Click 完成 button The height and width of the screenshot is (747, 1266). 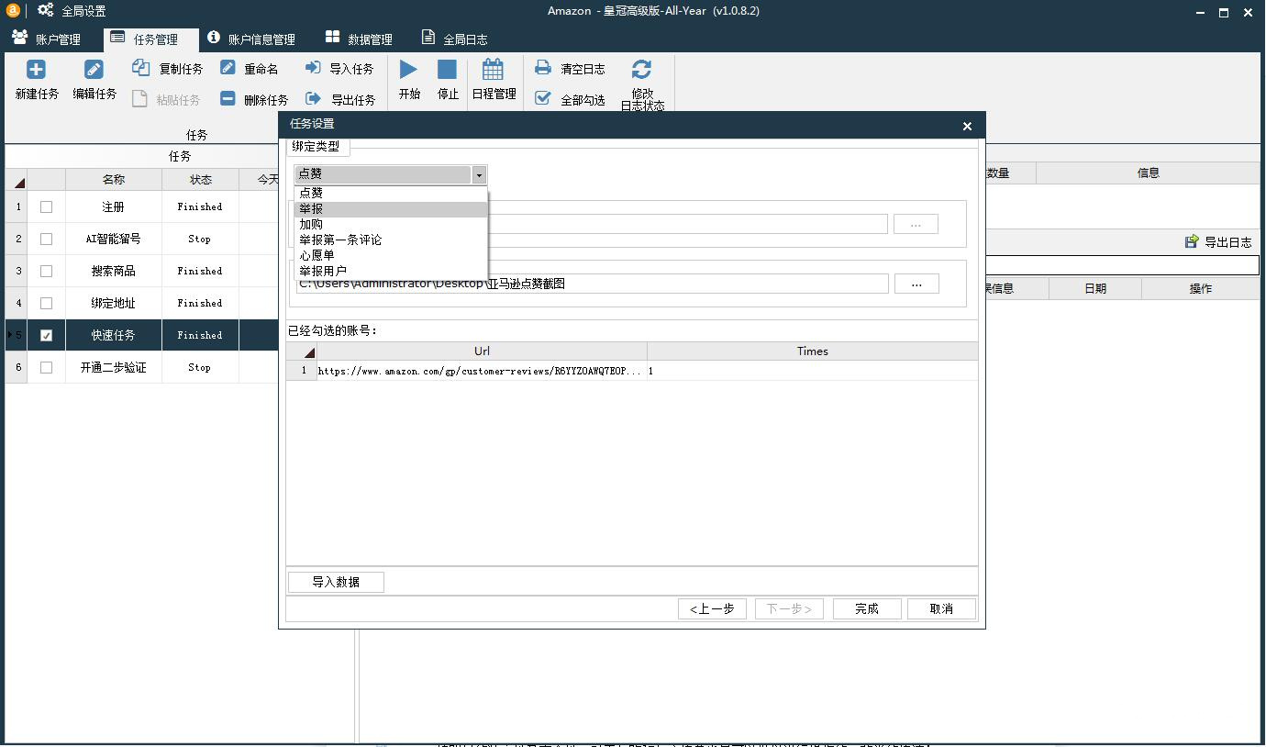click(867, 608)
